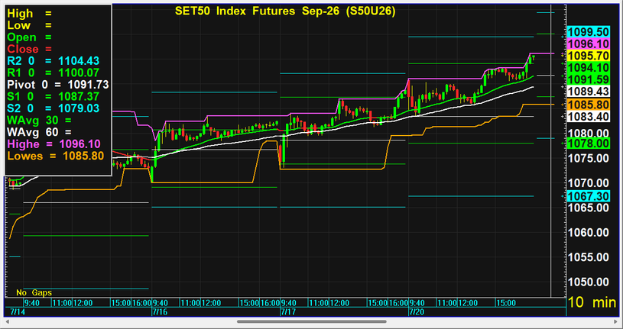Select the WAvg 60 legend row
Screen dimensions: 623x329
(40, 132)
